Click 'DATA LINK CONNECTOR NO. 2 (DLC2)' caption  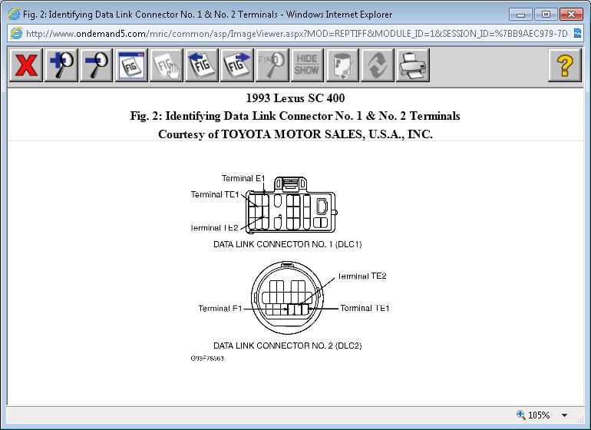click(288, 346)
